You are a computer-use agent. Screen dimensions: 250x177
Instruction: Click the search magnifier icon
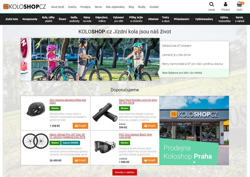(x=212, y=4)
